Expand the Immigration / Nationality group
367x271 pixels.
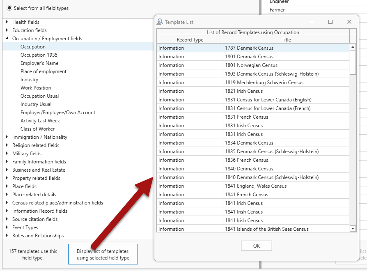coord(7,137)
